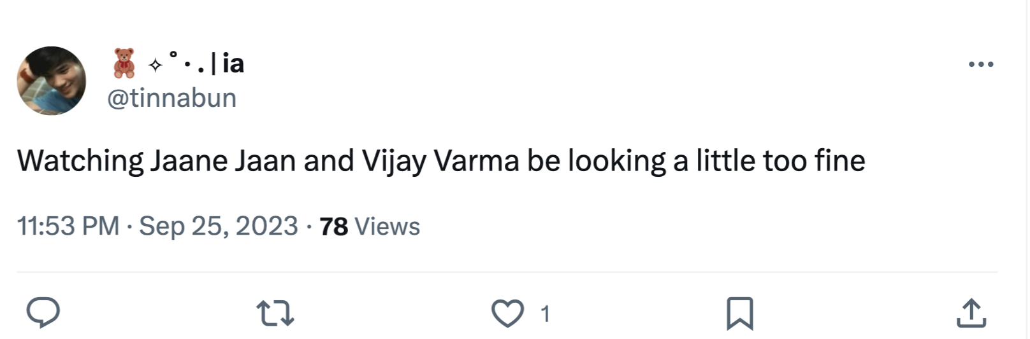View the 78 view count number

(x=333, y=227)
